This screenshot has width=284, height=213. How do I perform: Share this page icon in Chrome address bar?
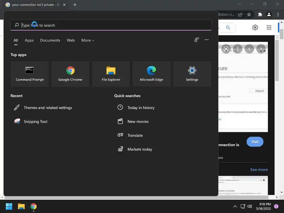click(x=240, y=14)
